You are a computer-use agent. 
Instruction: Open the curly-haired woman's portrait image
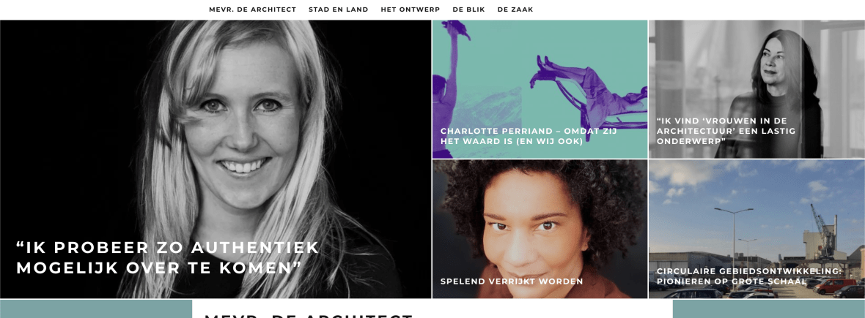click(x=540, y=230)
